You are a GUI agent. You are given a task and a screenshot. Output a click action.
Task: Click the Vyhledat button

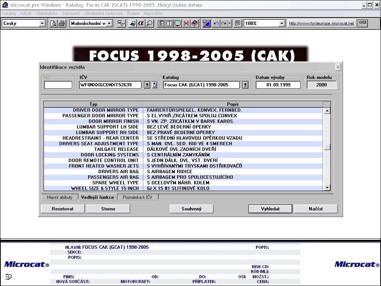coord(270,209)
